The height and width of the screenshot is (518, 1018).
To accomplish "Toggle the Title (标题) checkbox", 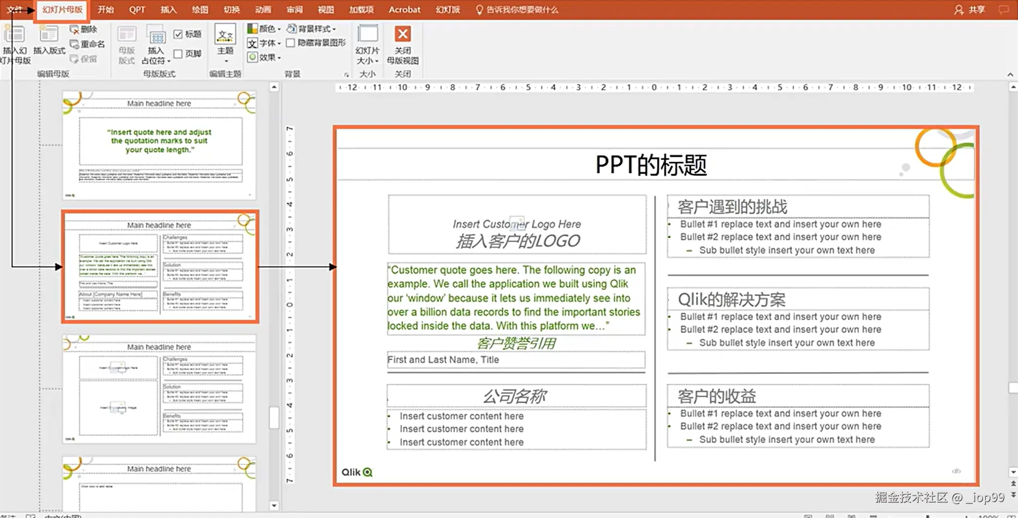I will pyautogui.click(x=178, y=34).
